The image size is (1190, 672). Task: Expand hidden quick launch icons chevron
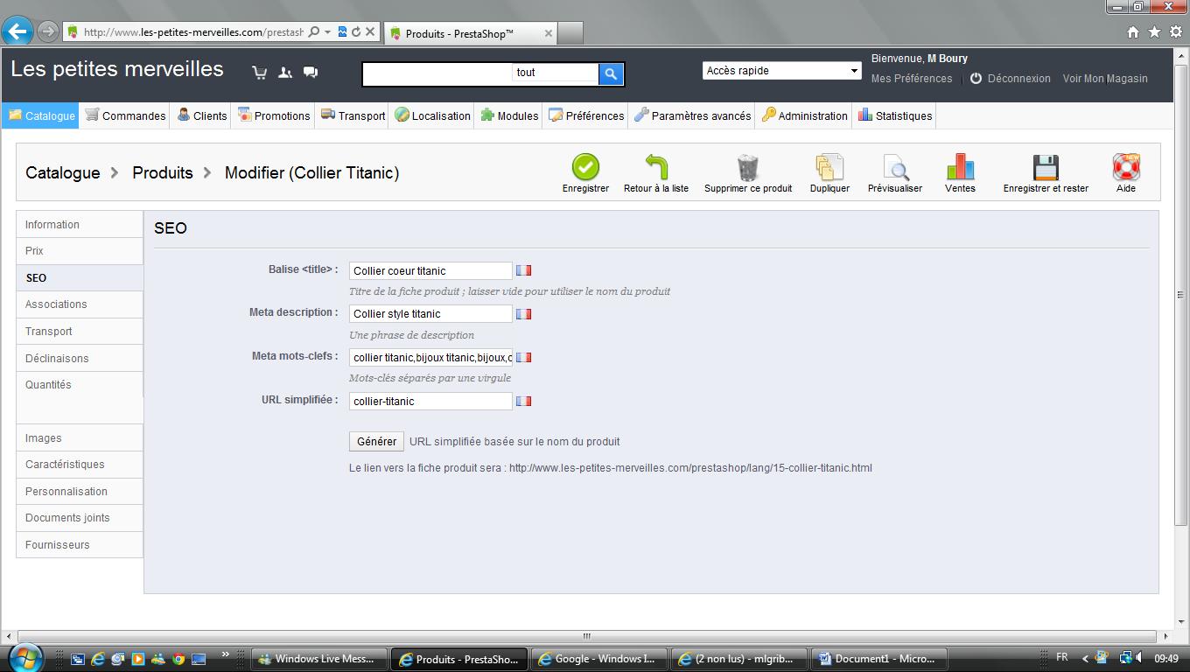pyautogui.click(x=226, y=654)
